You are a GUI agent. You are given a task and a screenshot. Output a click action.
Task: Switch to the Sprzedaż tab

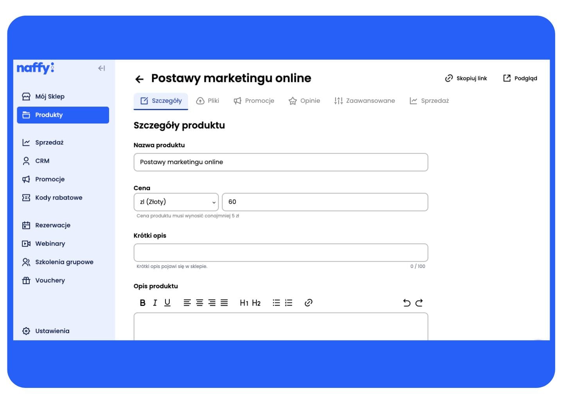pos(429,101)
